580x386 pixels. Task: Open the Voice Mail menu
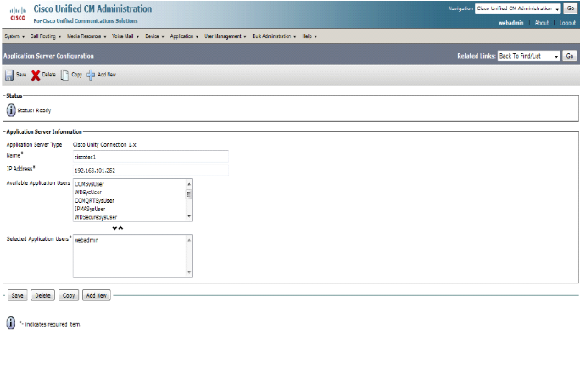(125, 36)
